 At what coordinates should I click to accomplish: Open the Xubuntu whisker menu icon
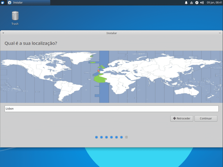pyautogui.click(x=3, y=3)
